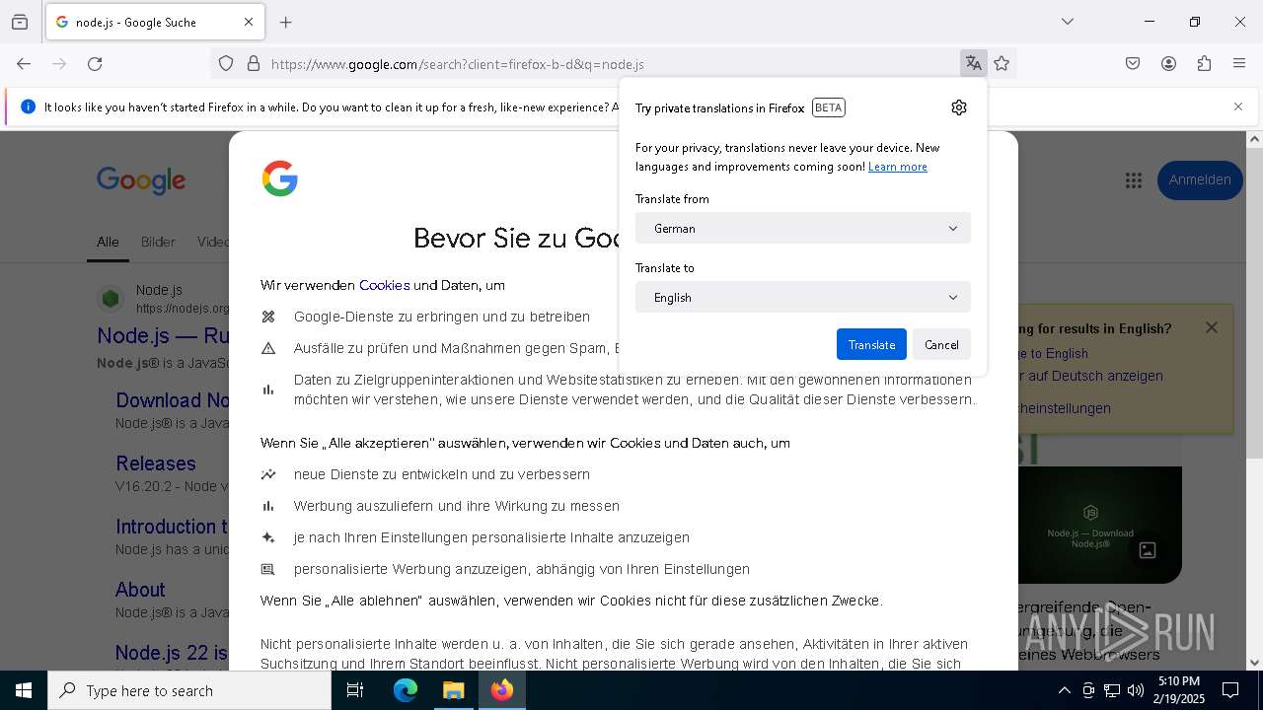The image size is (1263, 710).
Task: Open File Explorer from taskbar
Action: [x=453, y=690]
